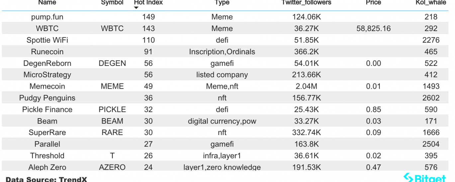Click the SuperRare project name
The width and height of the screenshot is (455, 182).
point(47,133)
